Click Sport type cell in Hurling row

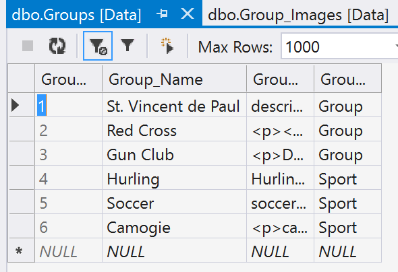pos(347,178)
